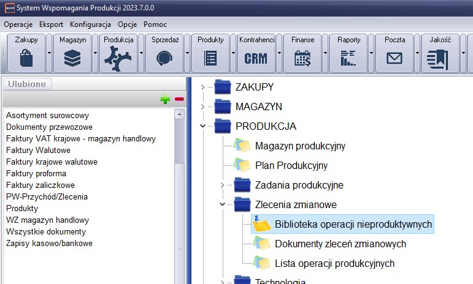
Task: Open the Eksport menu
Action: click(x=51, y=24)
